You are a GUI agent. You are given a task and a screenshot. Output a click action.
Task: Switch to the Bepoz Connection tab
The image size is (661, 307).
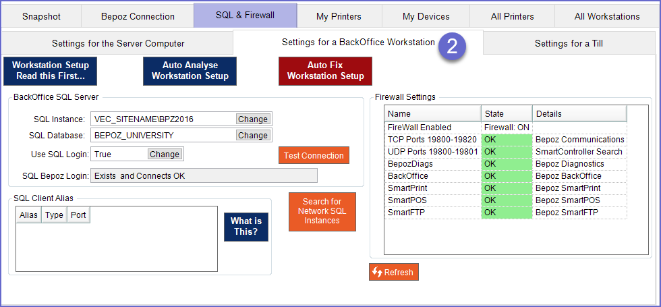pos(138,16)
